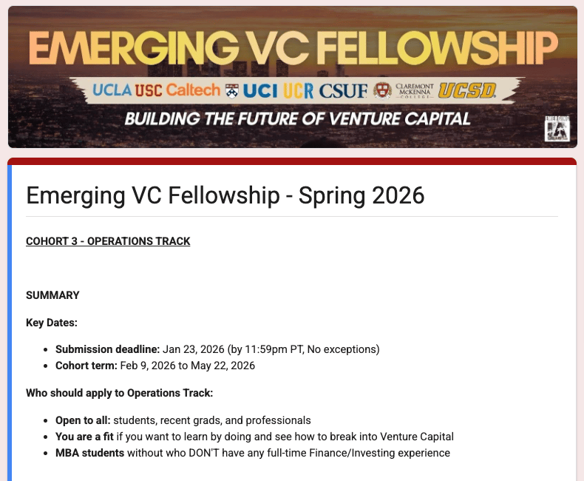Viewport: 584px width, 481px height.
Task: Click the UCLA logo in the banner
Action: (112, 90)
